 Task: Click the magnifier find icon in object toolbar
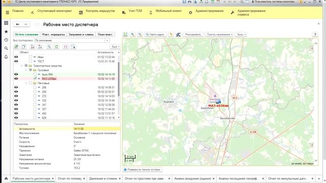pos(49,47)
